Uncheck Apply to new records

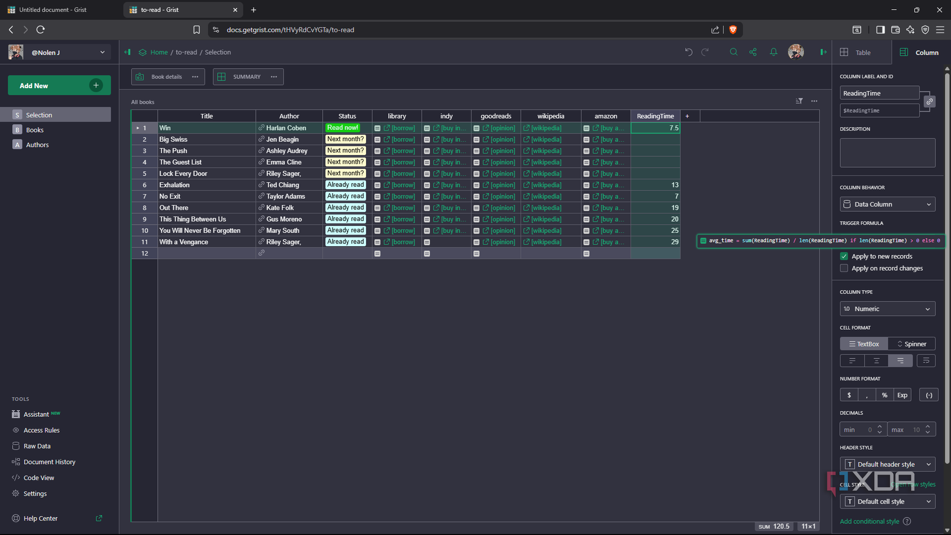(844, 256)
